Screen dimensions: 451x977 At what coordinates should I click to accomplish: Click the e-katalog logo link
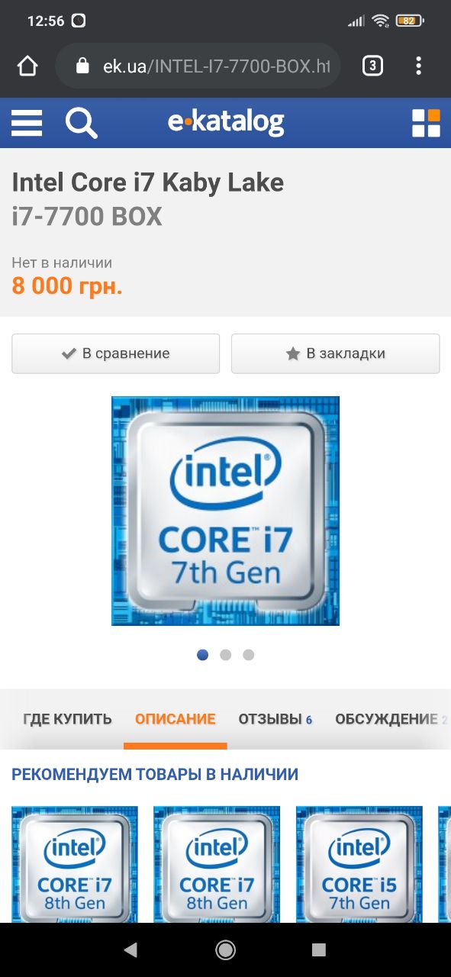pyautogui.click(x=226, y=122)
